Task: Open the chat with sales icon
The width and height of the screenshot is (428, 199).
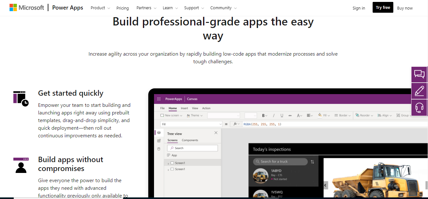Action: point(419,74)
